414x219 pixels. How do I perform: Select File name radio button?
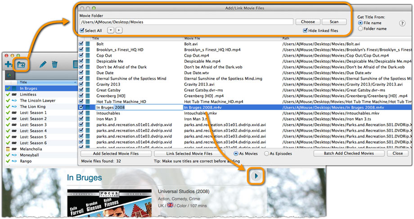[x=360, y=23]
